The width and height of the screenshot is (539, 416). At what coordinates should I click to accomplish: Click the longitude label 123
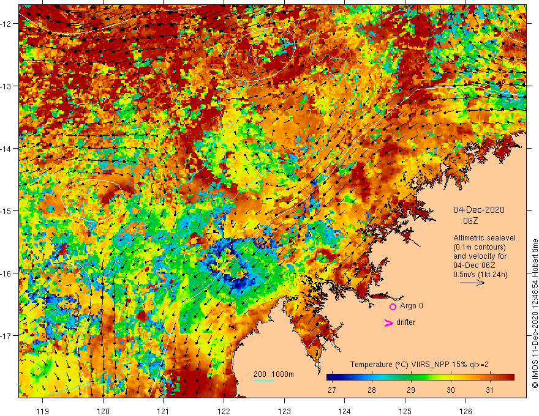click(284, 411)
